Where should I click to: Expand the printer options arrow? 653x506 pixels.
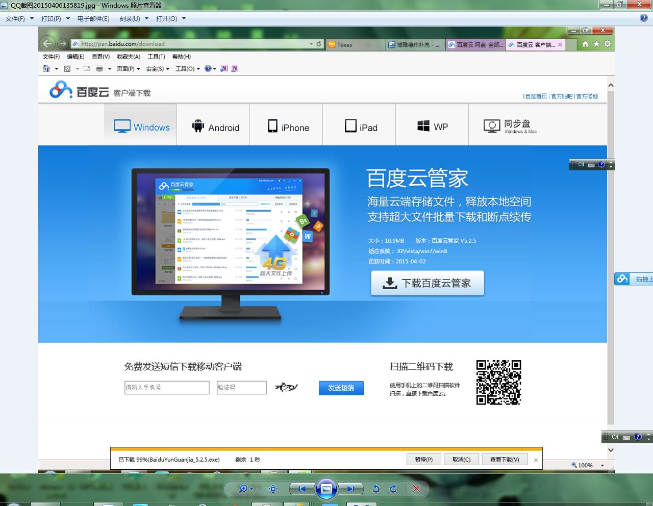[x=109, y=69]
